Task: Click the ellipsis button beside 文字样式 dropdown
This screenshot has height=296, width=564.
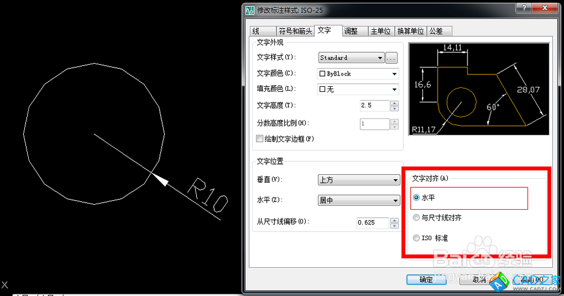Action: click(392, 58)
